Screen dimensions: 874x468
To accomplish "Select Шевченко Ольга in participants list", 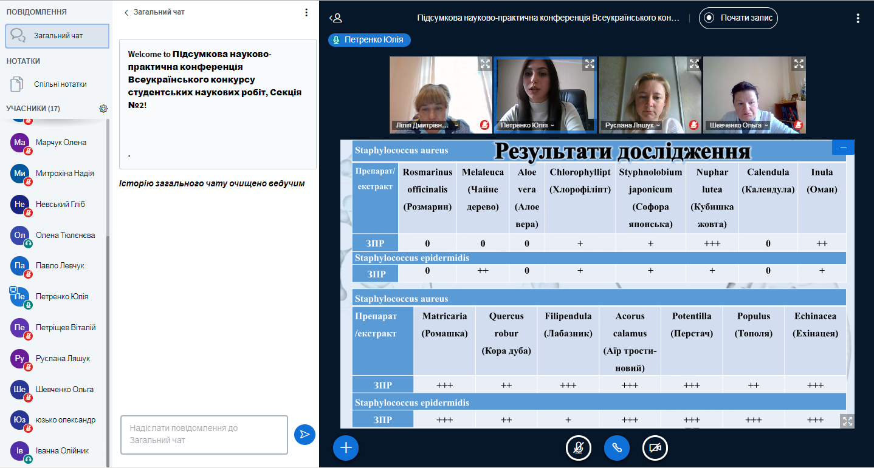I will 56,390.
